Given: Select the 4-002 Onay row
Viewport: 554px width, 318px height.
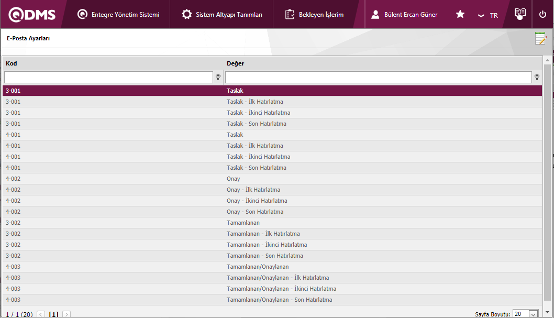Looking at the screenshot, I should tap(272, 179).
